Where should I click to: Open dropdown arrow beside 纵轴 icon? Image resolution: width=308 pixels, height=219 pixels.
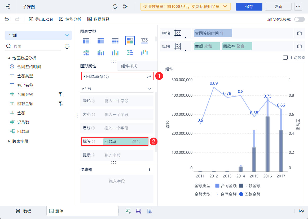[x=185, y=51]
